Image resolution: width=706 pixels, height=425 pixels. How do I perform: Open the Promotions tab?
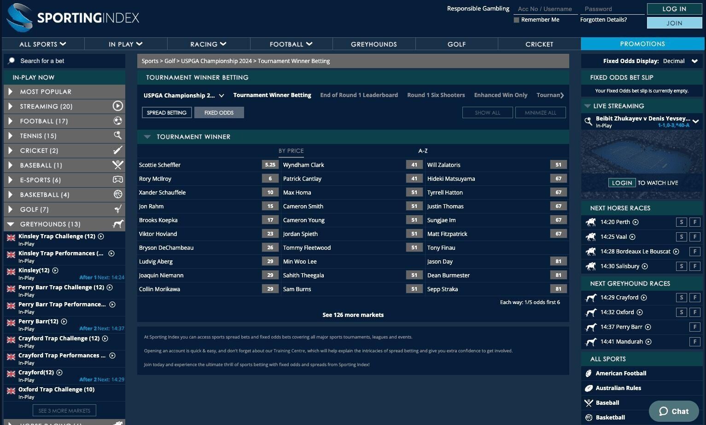(x=642, y=44)
